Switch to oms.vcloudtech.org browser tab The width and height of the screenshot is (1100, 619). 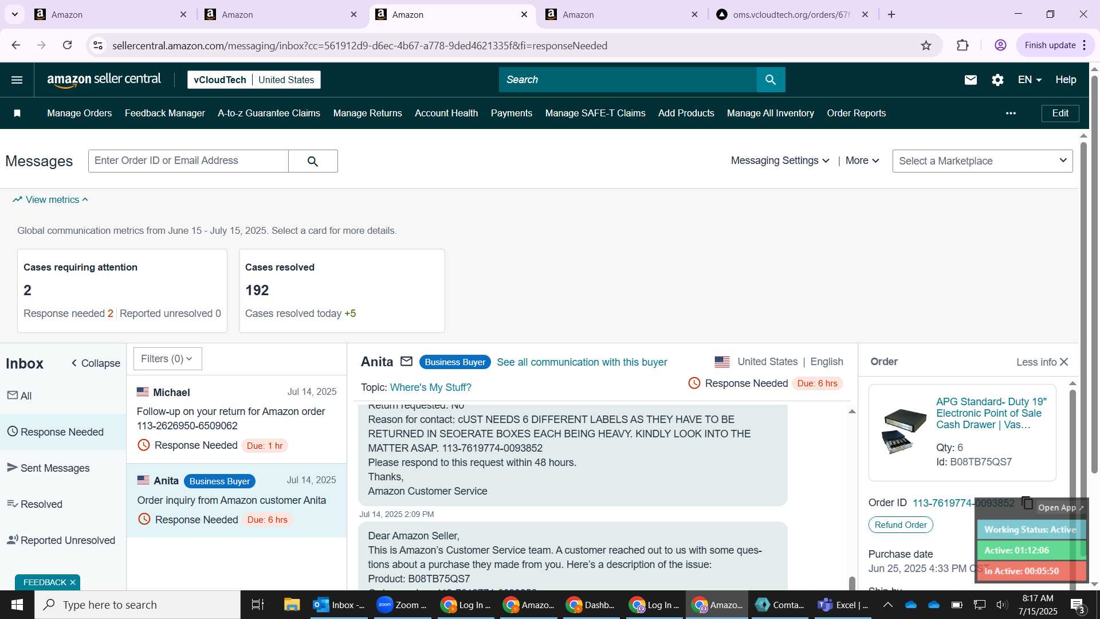tap(793, 14)
